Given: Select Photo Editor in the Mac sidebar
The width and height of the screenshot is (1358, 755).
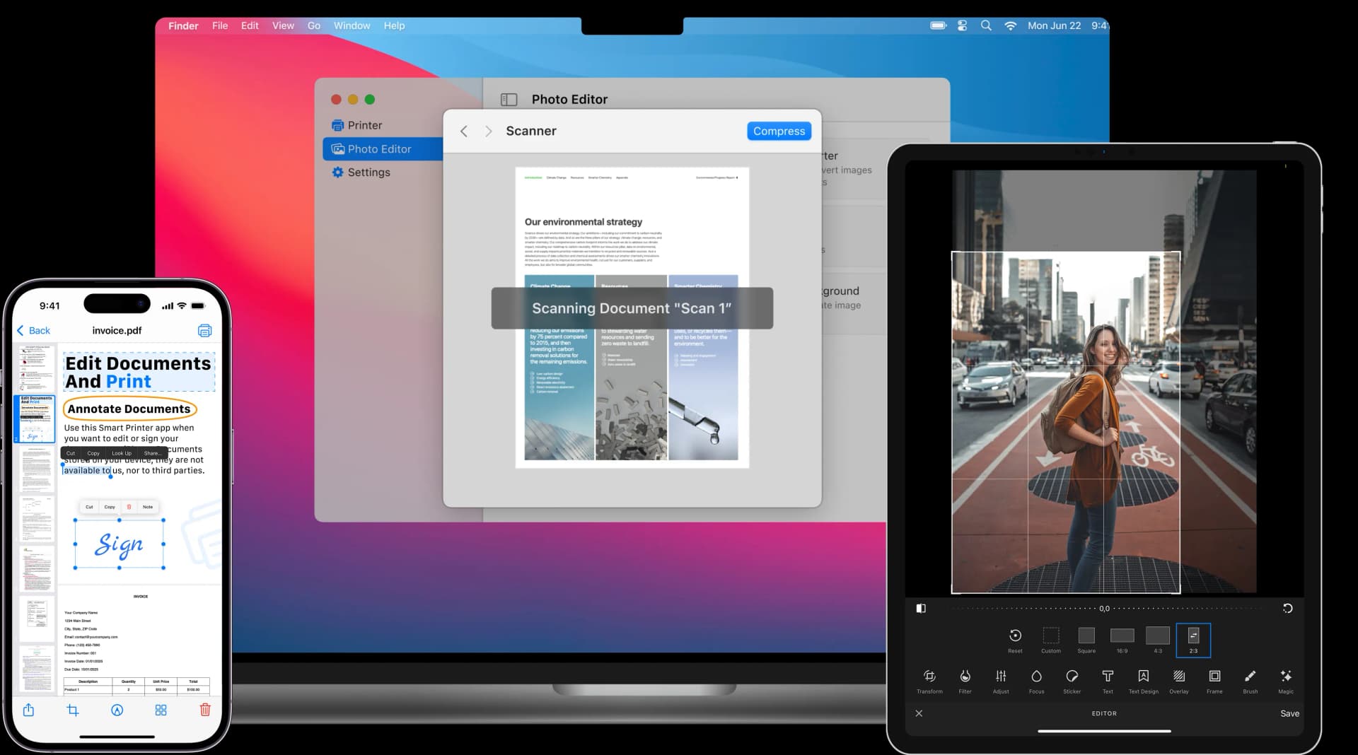Looking at the screenshot, I should (x=383, y=148).
